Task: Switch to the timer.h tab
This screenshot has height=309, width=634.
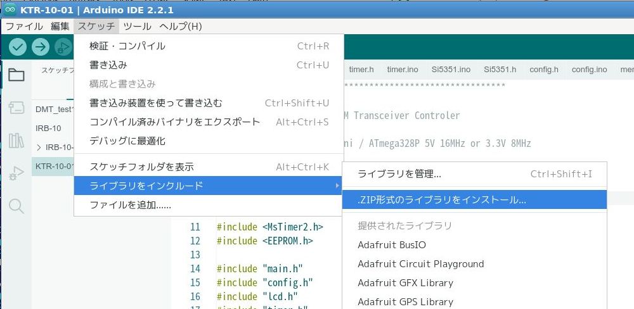Action: pyautogui.click(x=361, y=70)
